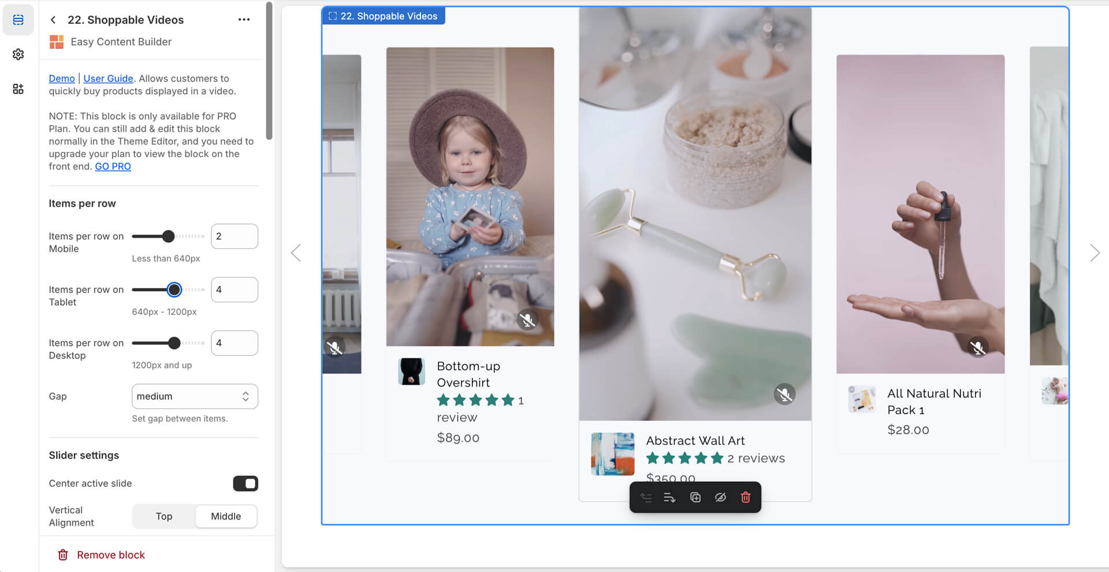Open theme settings gear icon
The height and width of the screenshot is (572, 1109).
point(18,54)
